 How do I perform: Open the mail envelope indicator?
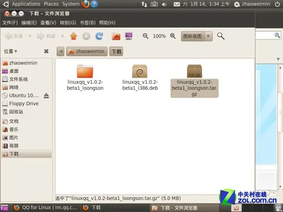[x=177, y=4]
